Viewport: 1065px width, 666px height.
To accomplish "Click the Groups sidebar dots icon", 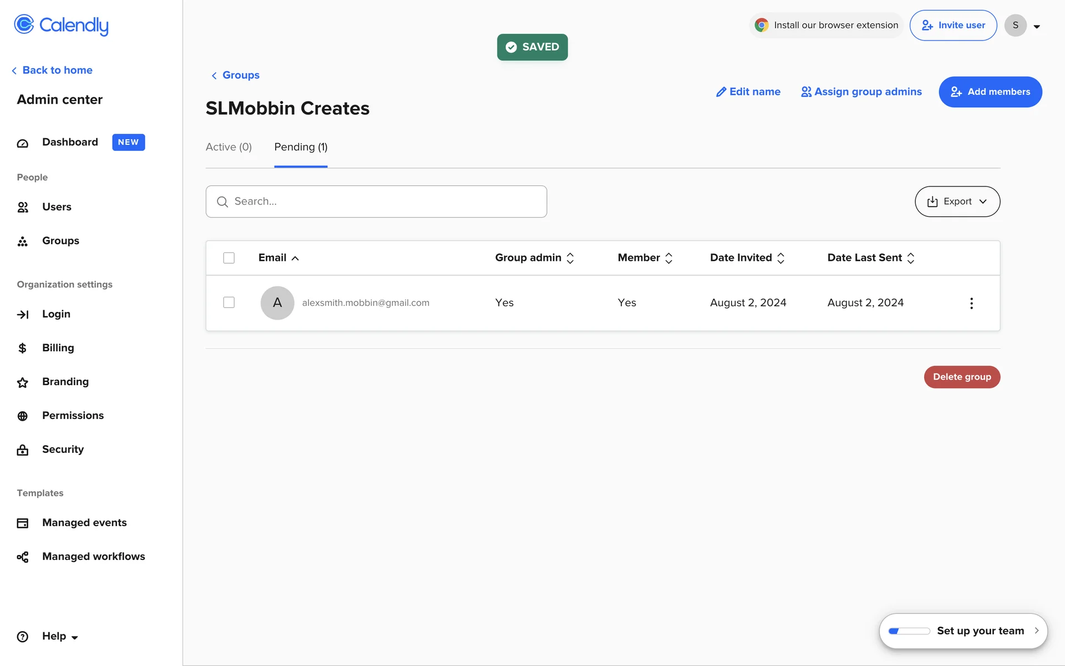I will tap(23, 241).
